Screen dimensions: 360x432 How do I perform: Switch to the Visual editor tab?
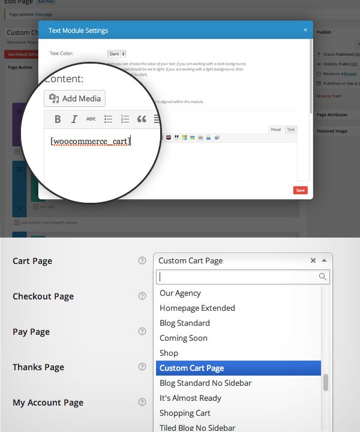pos(275,130)
